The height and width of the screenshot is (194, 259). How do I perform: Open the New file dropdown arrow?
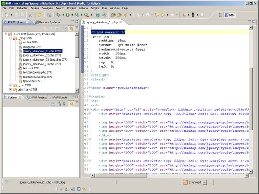point(11,15)
